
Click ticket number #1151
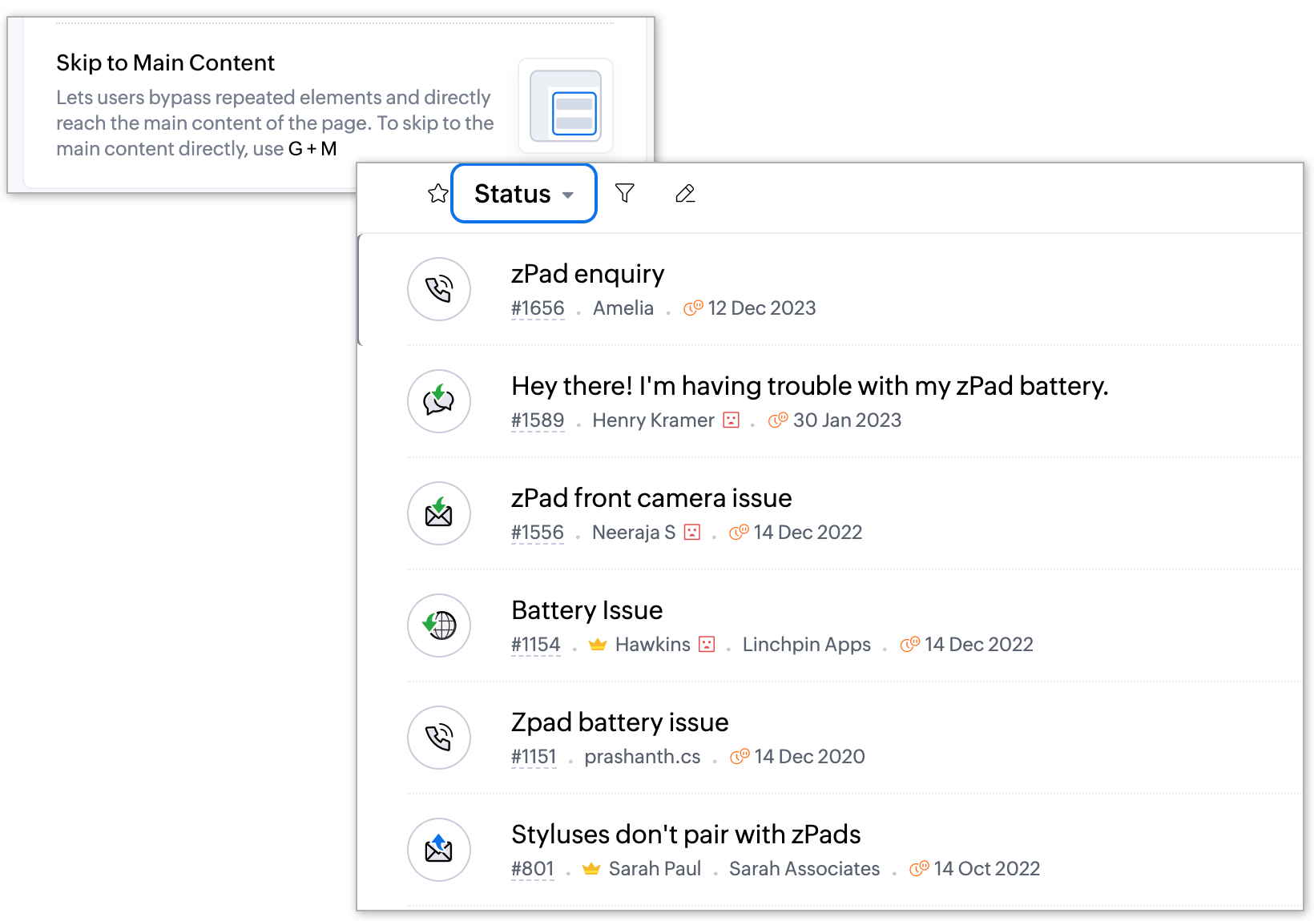534,757
